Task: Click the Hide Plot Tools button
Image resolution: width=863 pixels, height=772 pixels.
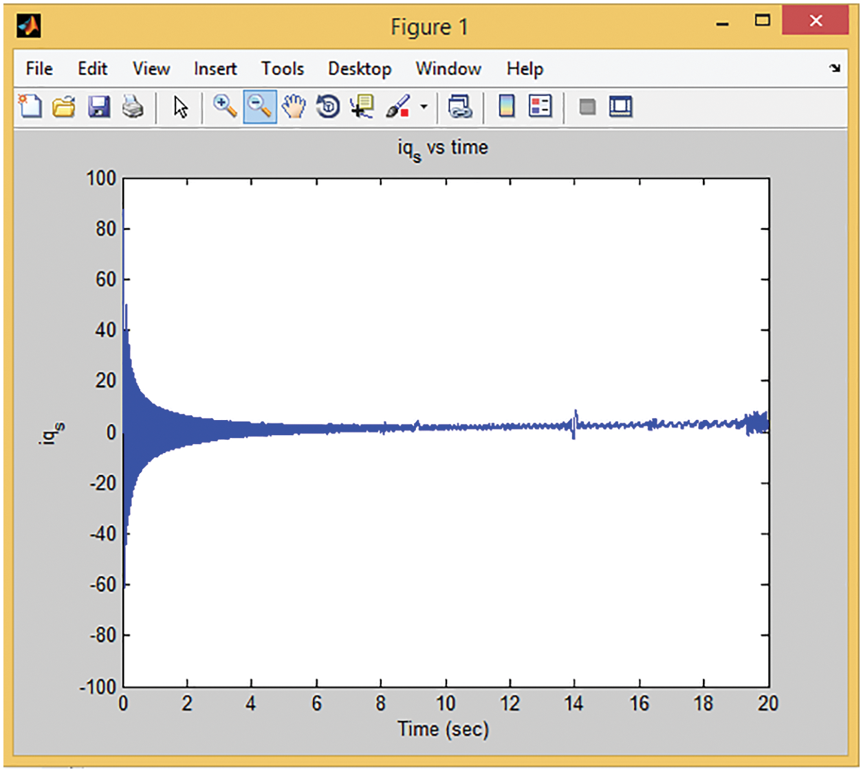Action: tap(587, 107)
